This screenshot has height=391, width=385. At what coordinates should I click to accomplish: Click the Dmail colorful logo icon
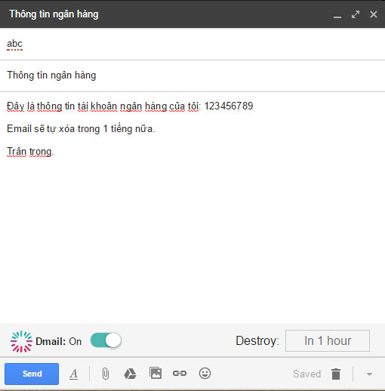tap(21, 341)
